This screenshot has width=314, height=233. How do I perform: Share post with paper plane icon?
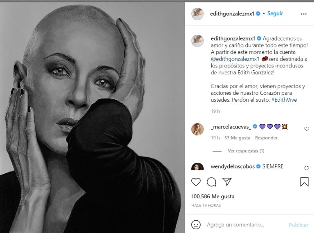pos(227,181)
